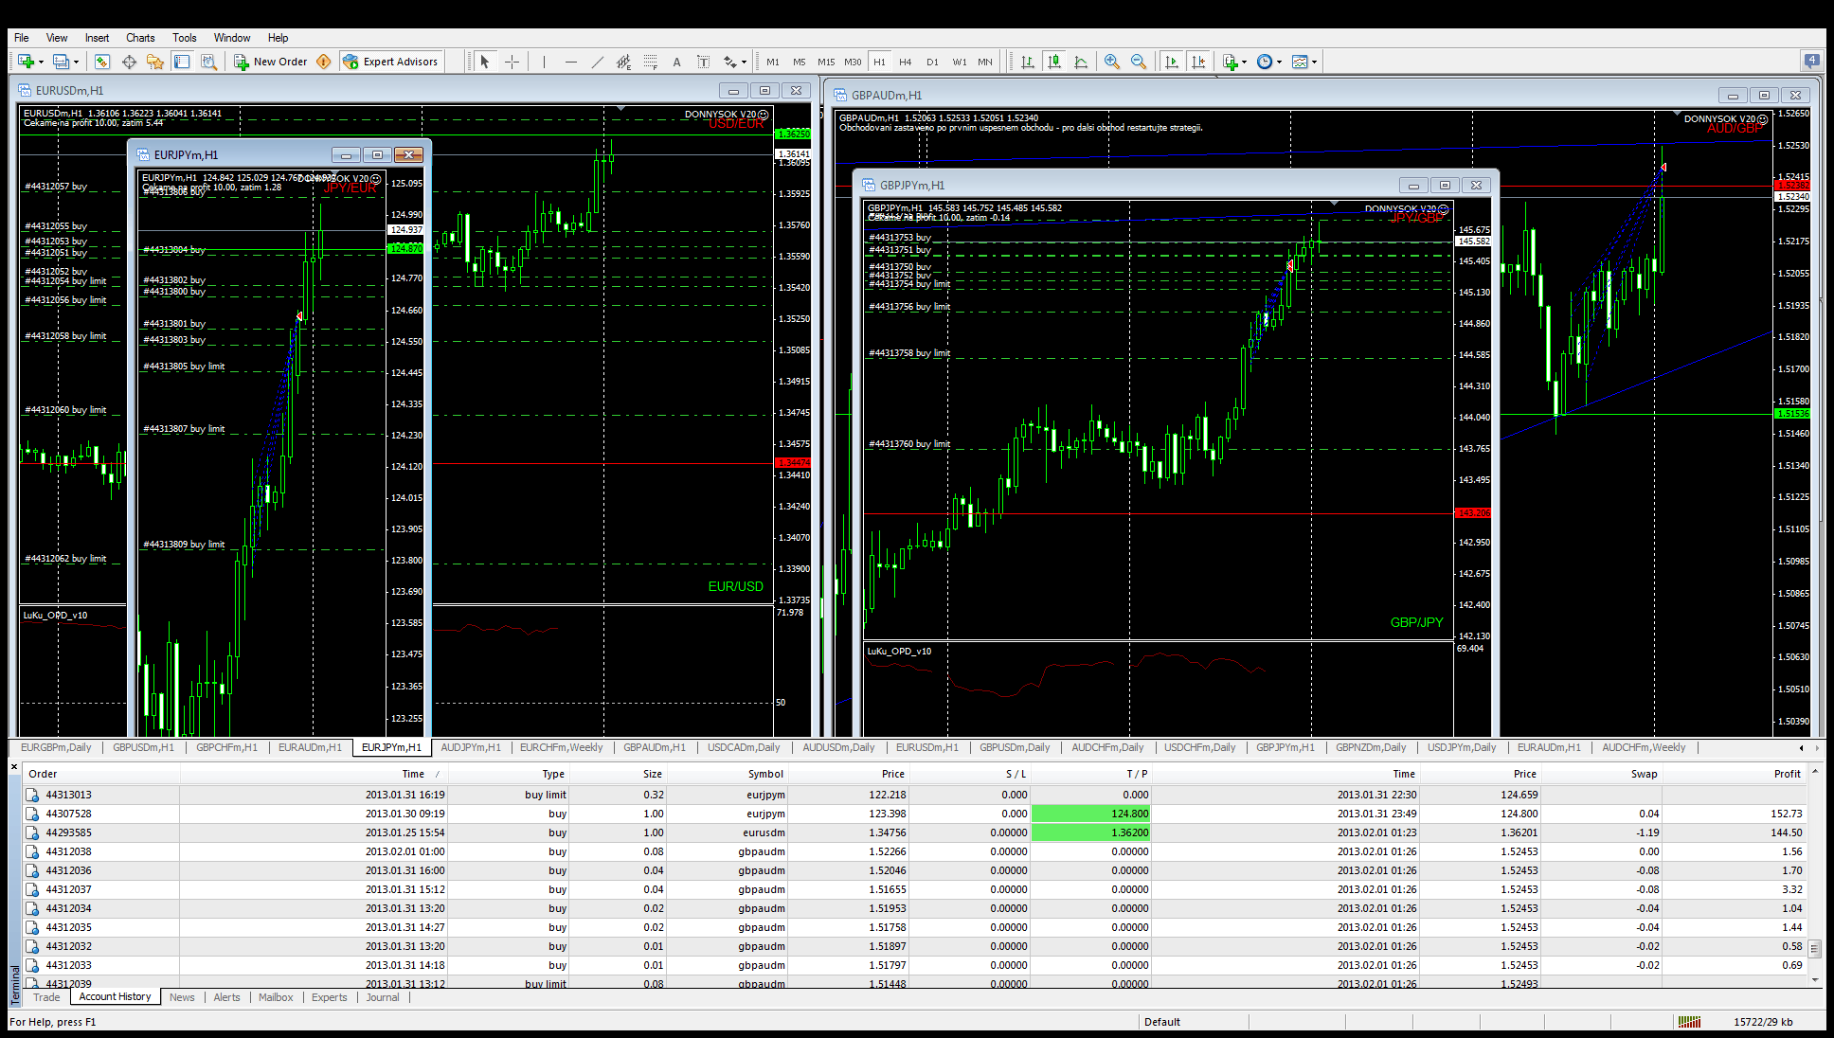This screenshot has width=1834, height=1038.
Task: Zoom in on the chart
Action: pyautogui.click(x=1112, y=62)
